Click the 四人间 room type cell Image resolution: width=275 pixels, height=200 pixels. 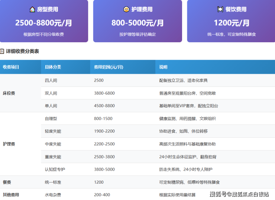click(51, 81)
